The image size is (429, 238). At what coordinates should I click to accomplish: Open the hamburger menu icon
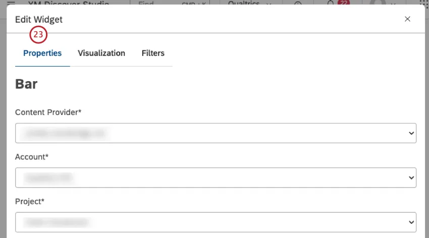click(x=11, y=3)
